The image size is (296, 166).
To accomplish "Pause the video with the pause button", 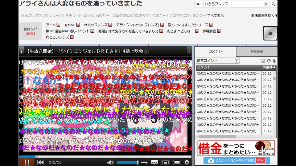I will (x=27, y=162).
